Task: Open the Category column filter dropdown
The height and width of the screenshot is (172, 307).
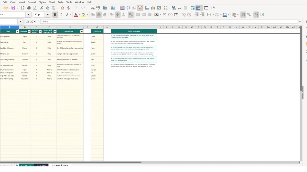Action: click(x=29, y=32)
